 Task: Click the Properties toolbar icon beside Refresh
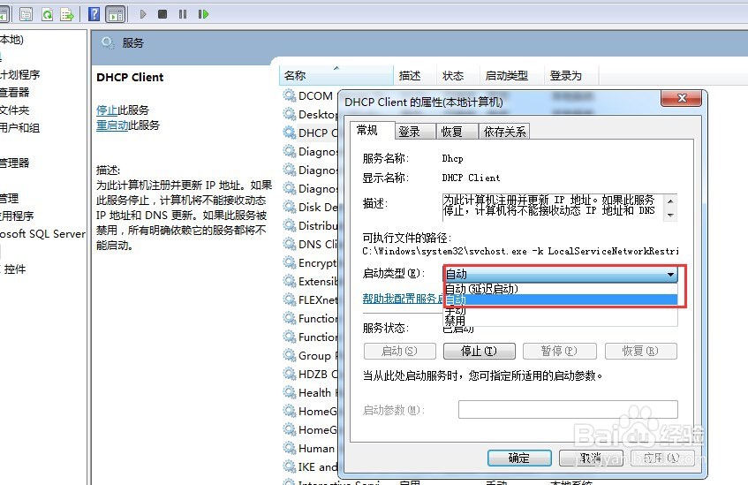pyautogui.click(x=26, y=15)
